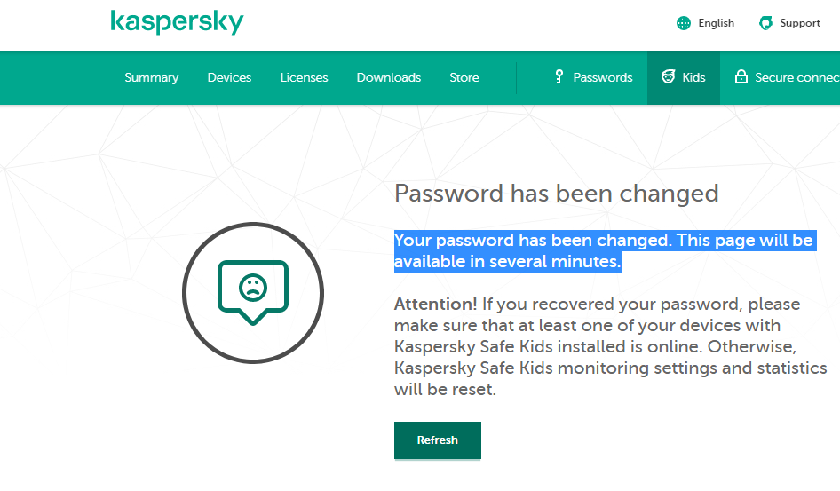Click the Kids face icon

[x=668, y=77]
